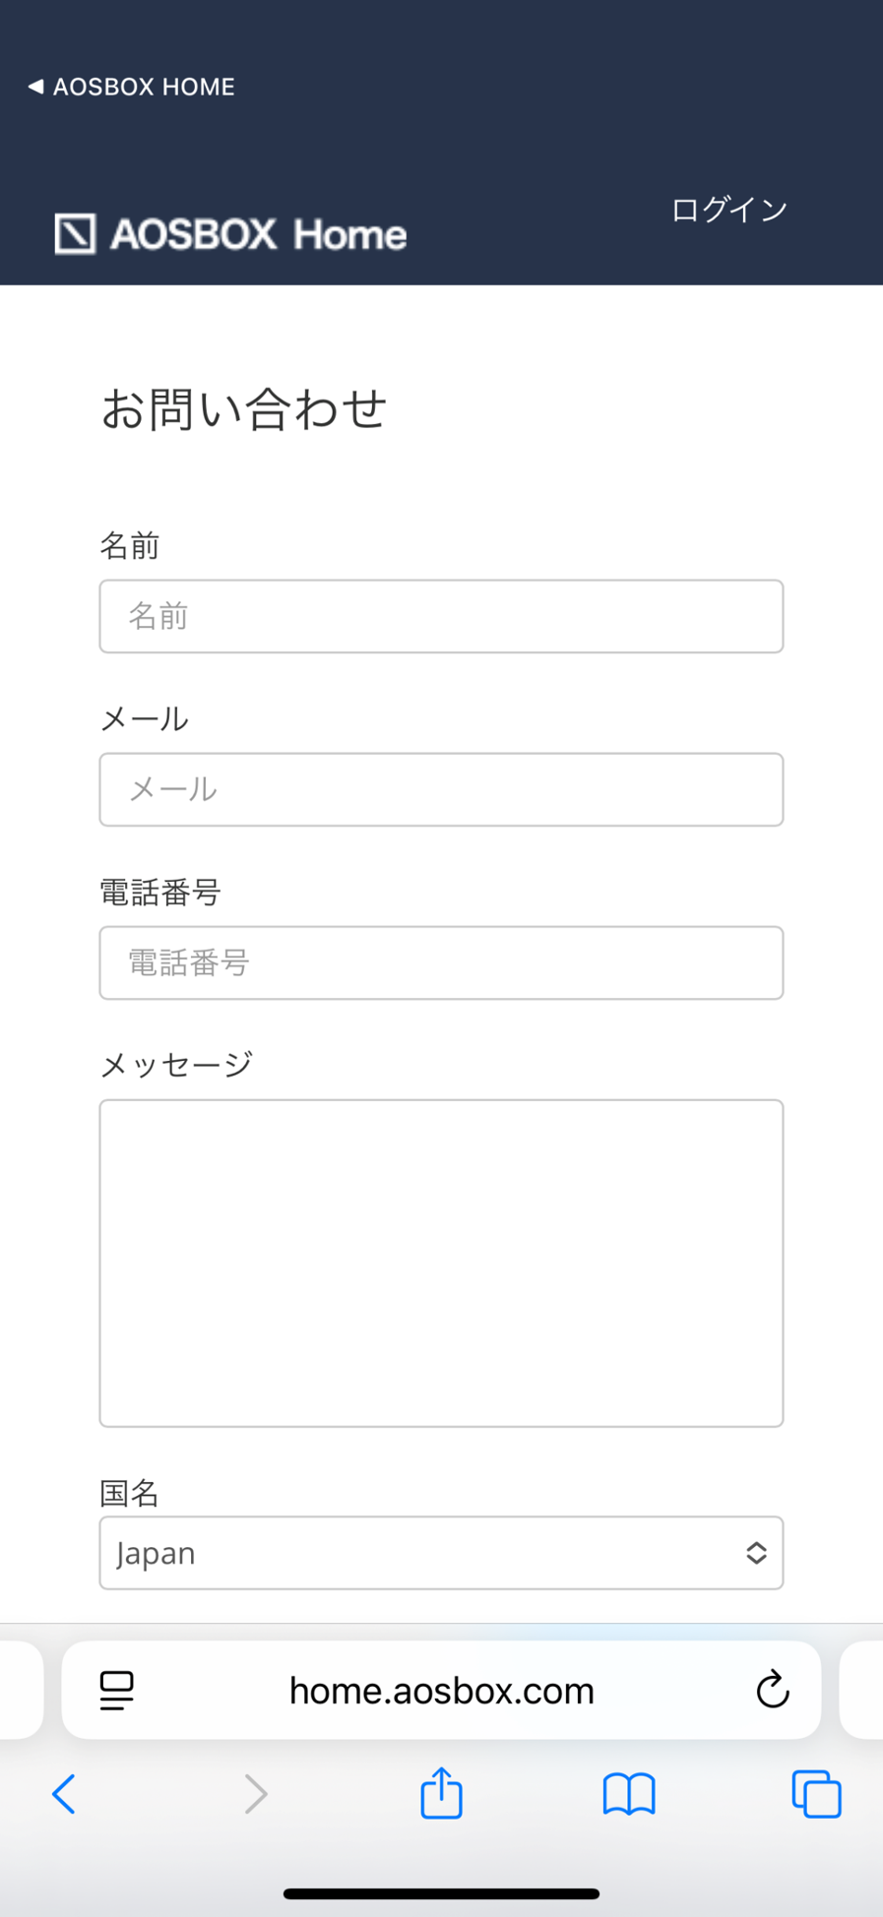Select the AOSBOX Home logo icon
This screenshot has height=1917, width=883.
click(x=74, y=234)
